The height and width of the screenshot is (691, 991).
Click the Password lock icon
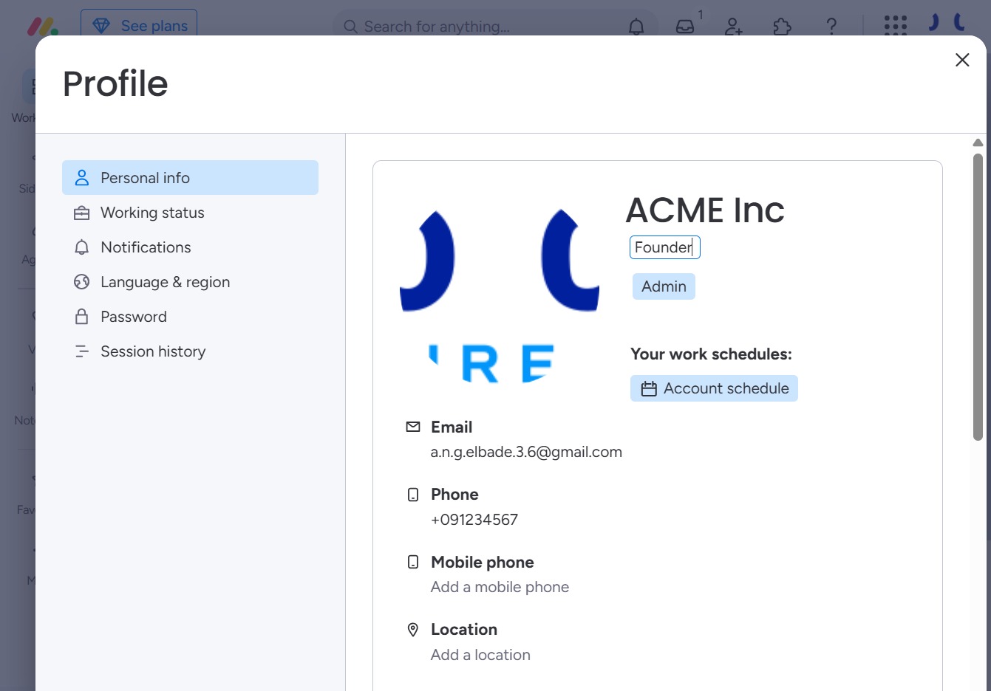82,317
